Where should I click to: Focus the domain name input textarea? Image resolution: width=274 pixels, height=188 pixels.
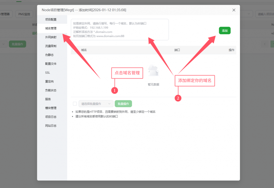pos(120,29)
